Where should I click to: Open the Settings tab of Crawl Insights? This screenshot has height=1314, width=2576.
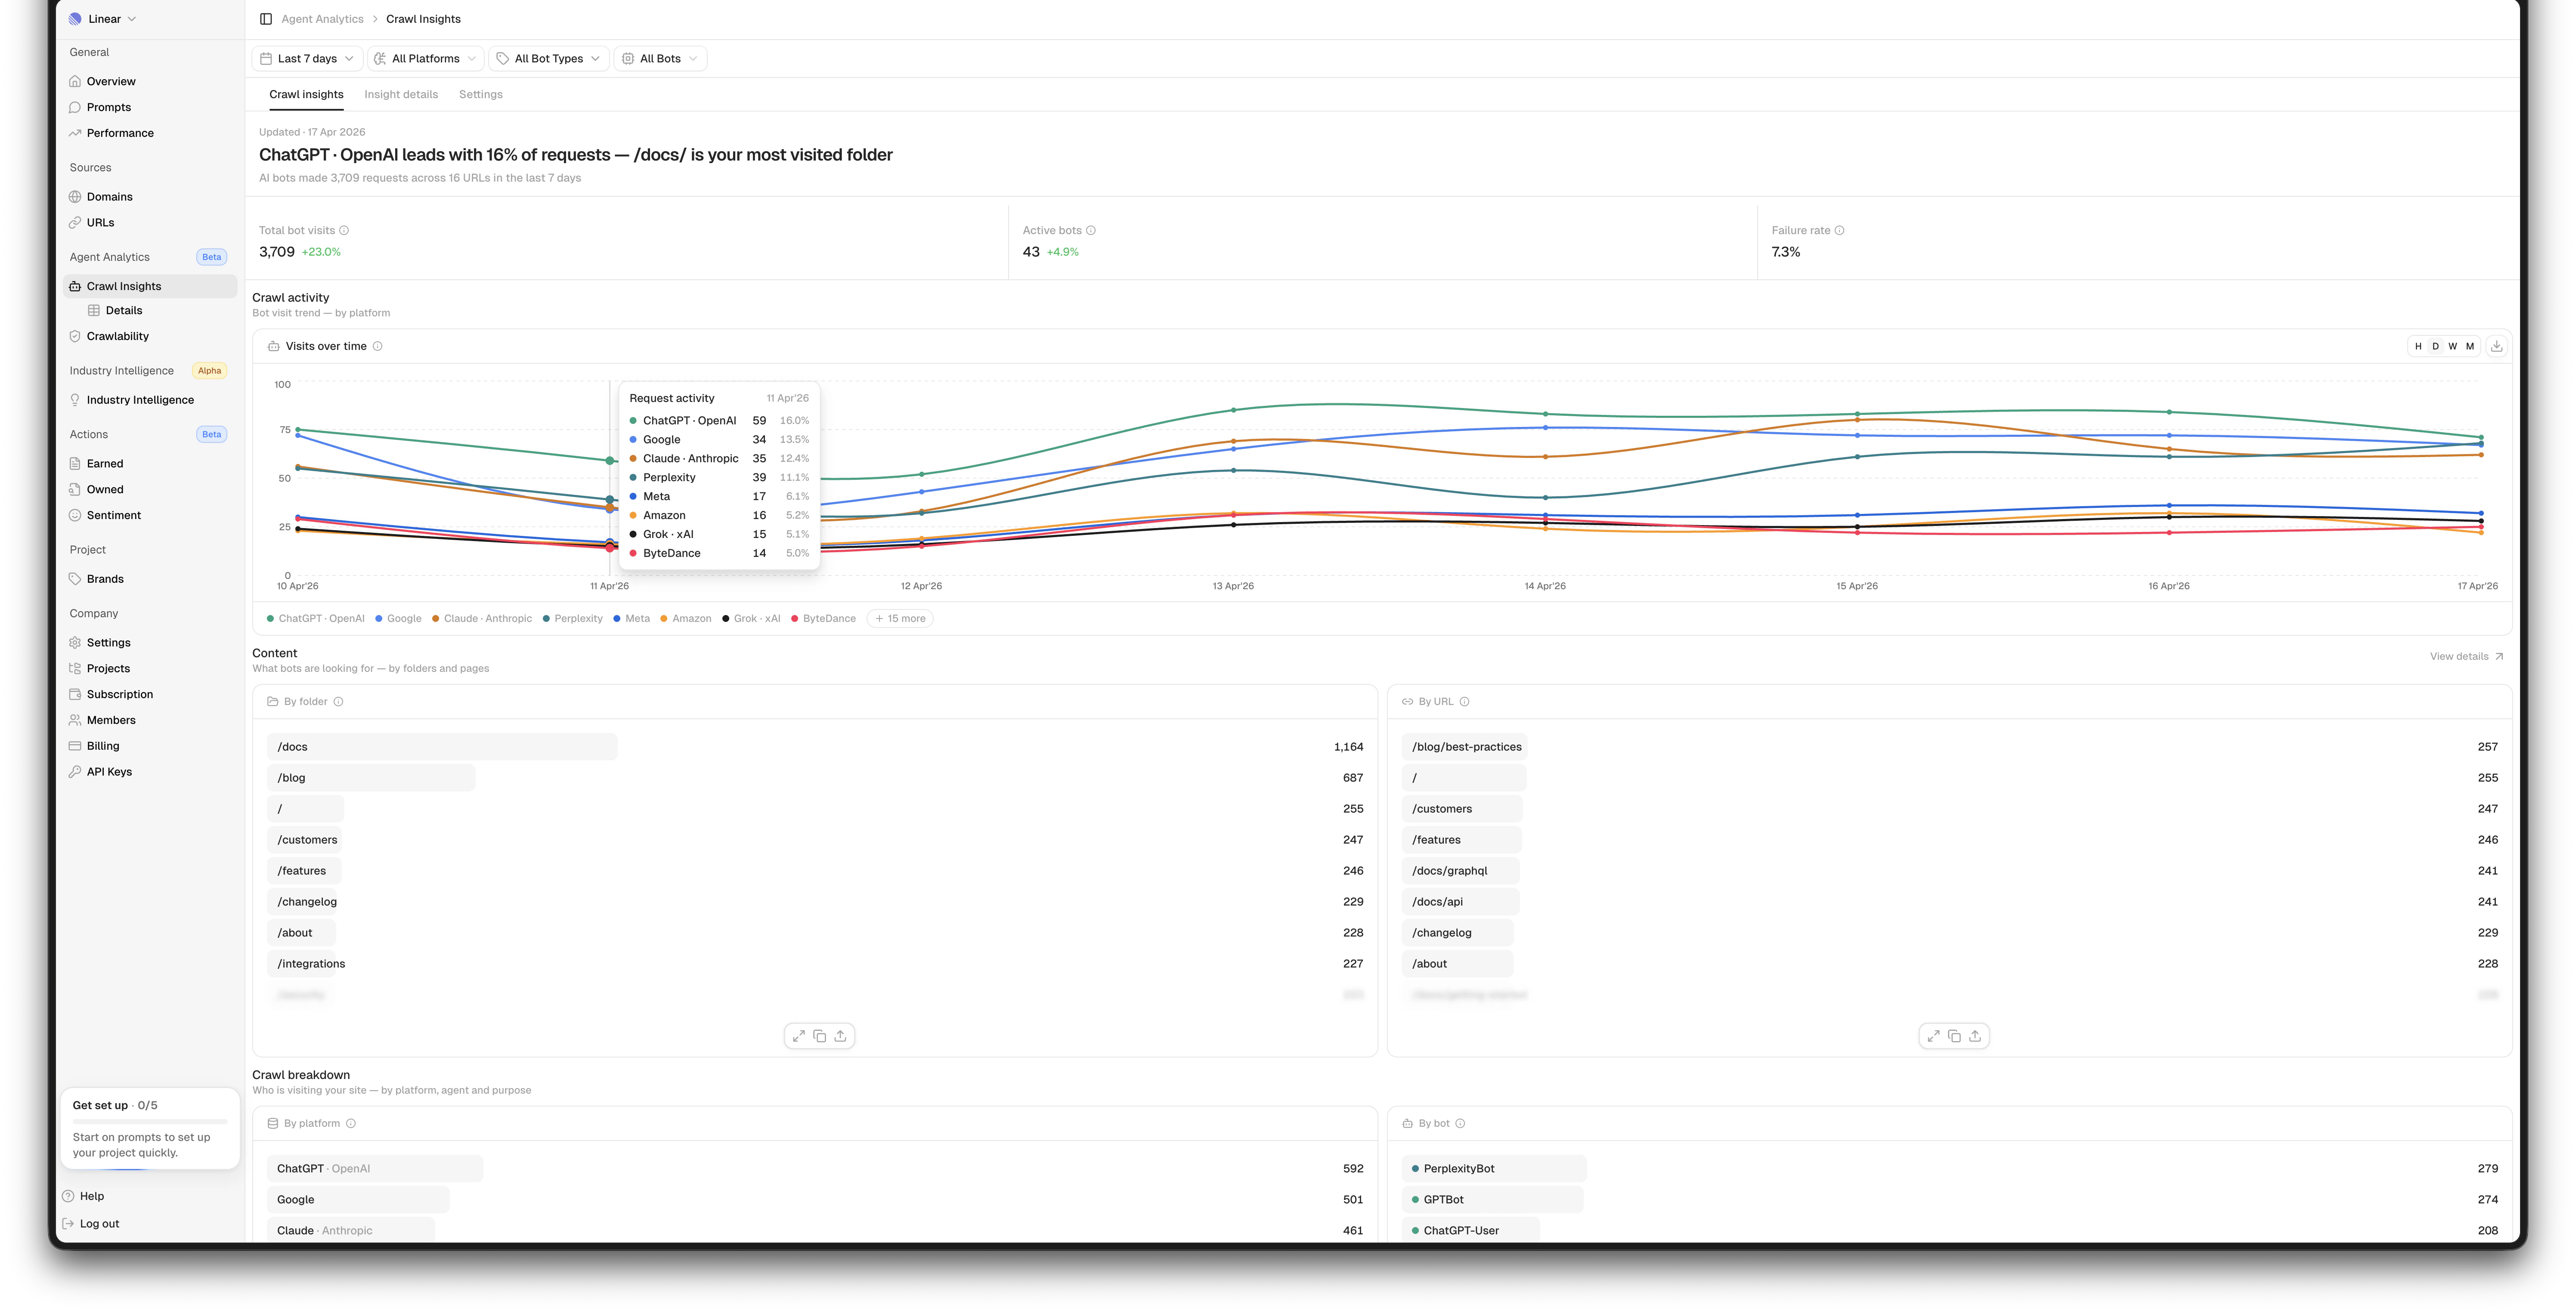pos(481,94)
